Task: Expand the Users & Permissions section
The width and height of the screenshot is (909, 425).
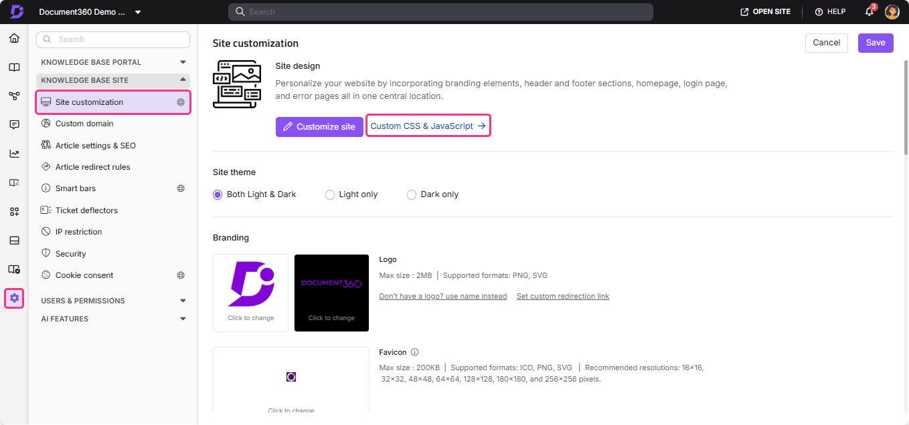Action: pos(182,300)
